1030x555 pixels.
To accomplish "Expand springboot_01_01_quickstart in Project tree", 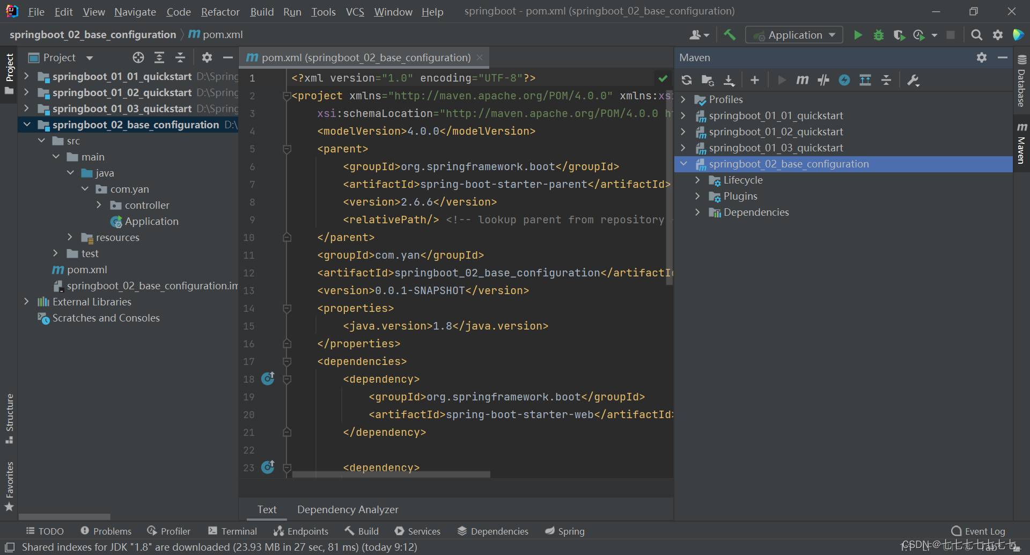I will tap(26, 76).
